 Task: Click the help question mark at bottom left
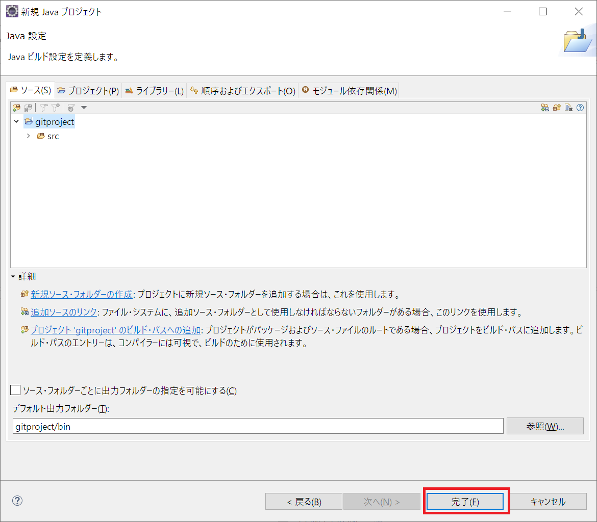17,501
